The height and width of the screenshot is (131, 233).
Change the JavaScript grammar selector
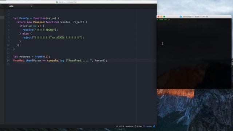coord(130,126)
